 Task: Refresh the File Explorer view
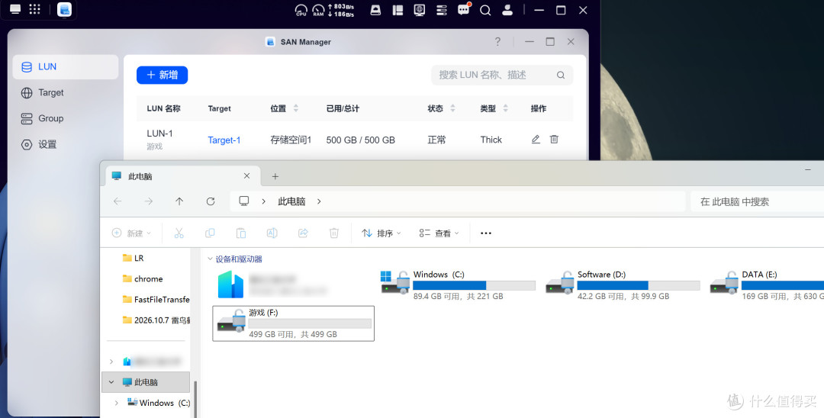(211, 201)
